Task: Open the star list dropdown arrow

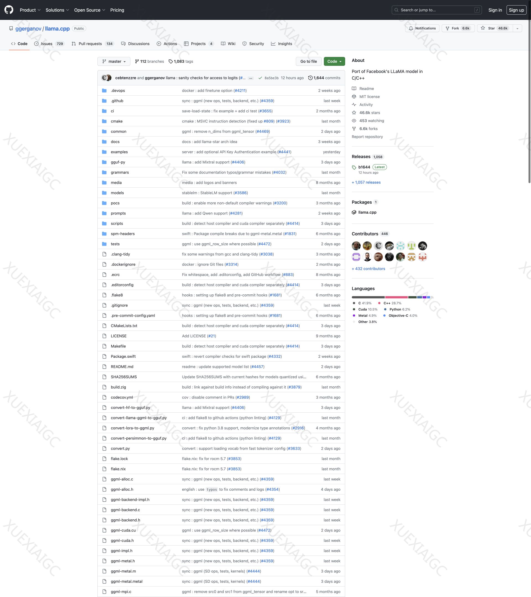Action: pyautogui.click(x=517, y=28)
